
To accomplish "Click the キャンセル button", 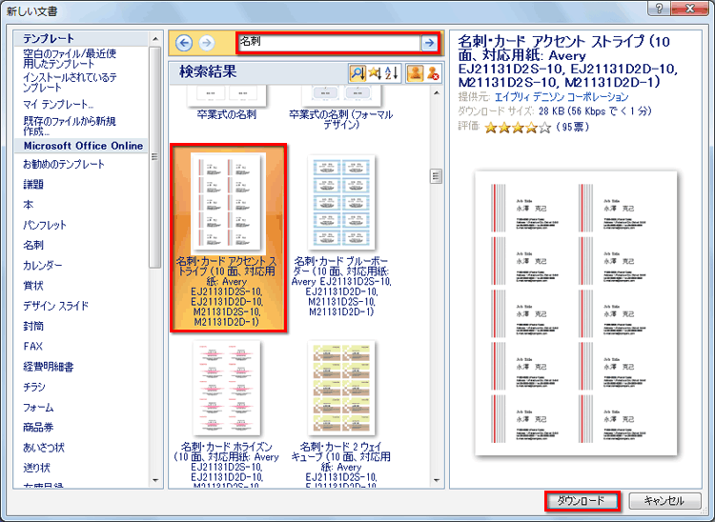I will 664,501.
